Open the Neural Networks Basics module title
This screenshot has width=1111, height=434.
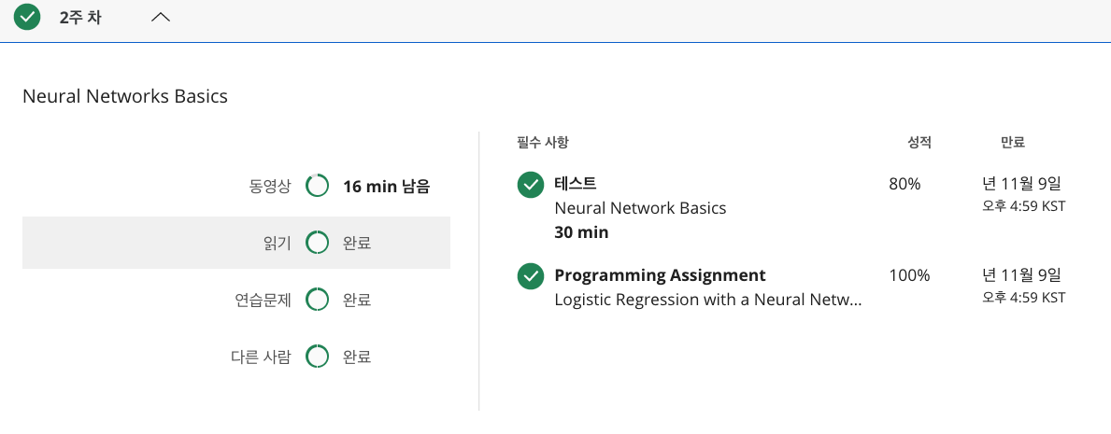point(125,96)
